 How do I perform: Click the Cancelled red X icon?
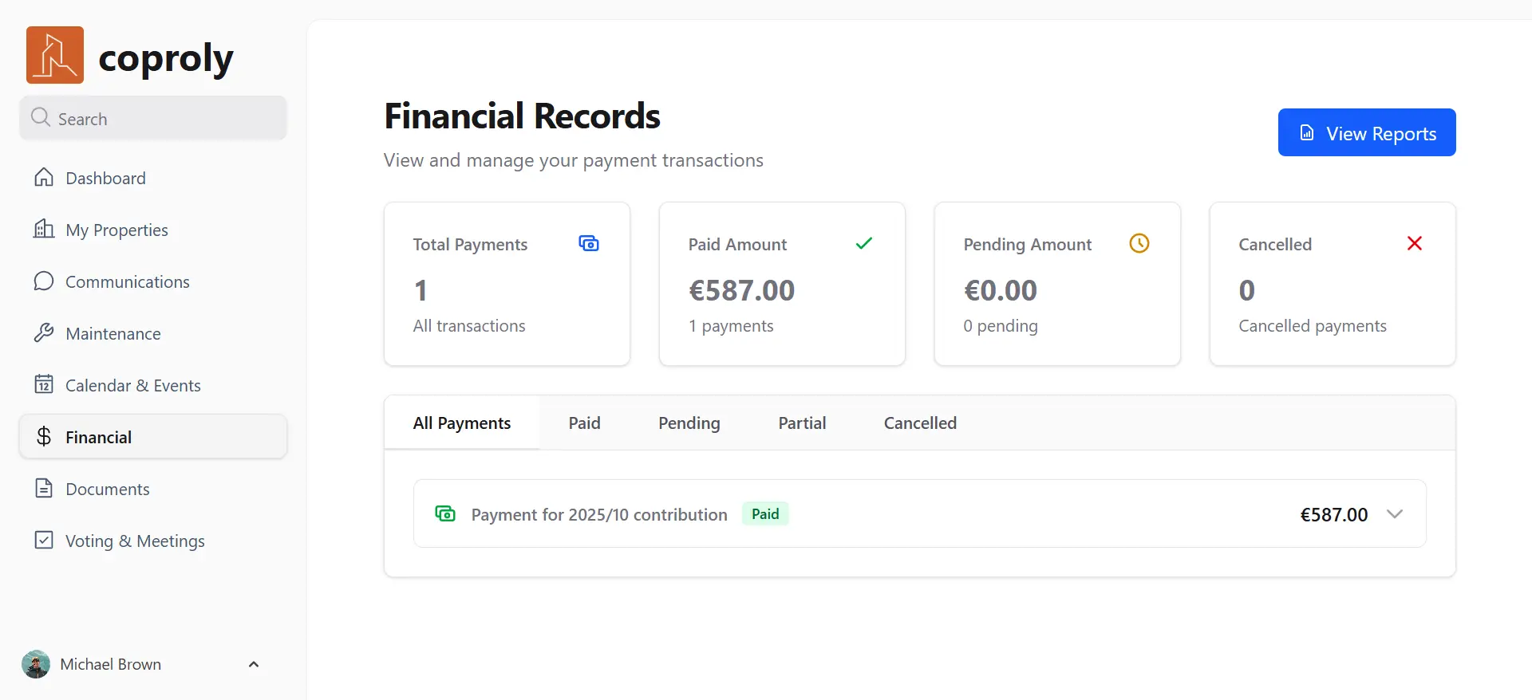(x=1415, y=243)
